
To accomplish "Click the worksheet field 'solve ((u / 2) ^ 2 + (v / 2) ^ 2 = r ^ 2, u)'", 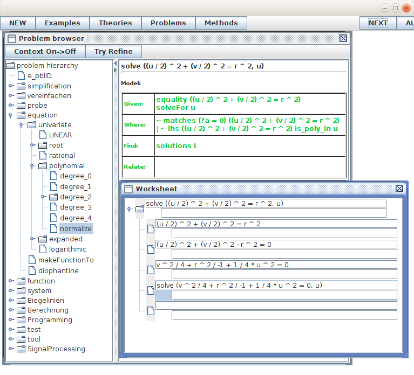I will tap(266, 204).
